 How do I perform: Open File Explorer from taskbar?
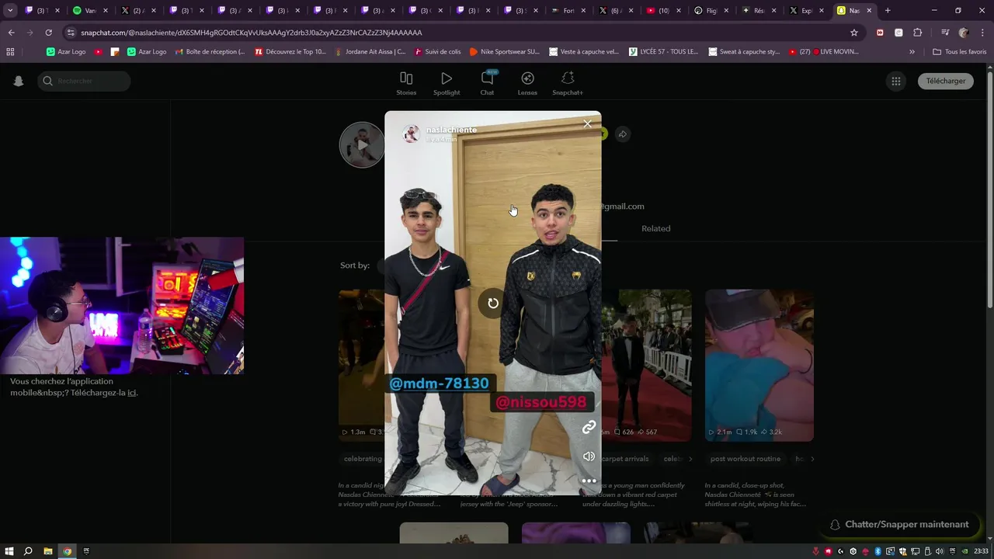[x=47, y=551]
